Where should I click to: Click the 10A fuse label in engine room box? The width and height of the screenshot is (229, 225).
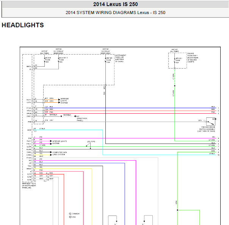179,60
